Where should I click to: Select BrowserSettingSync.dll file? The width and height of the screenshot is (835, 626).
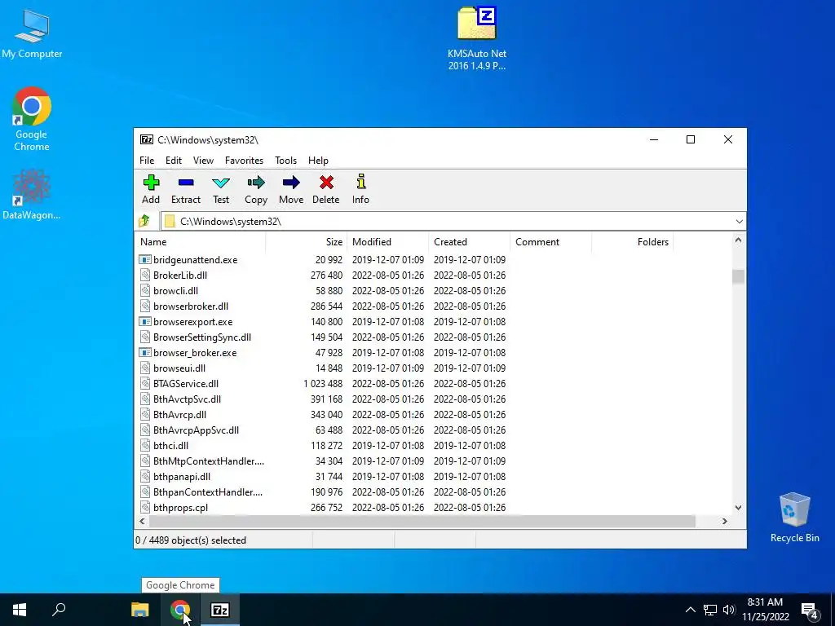tap(202, 337)
